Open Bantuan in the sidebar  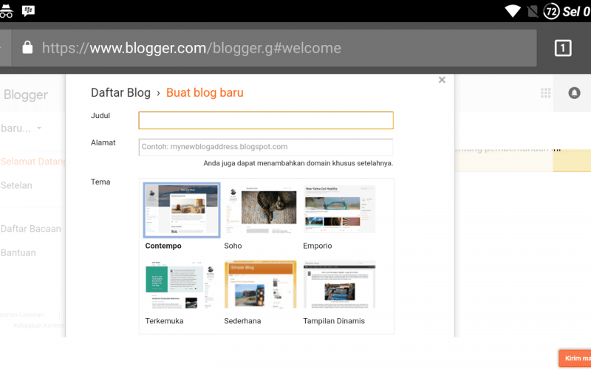tap(18, 252)
